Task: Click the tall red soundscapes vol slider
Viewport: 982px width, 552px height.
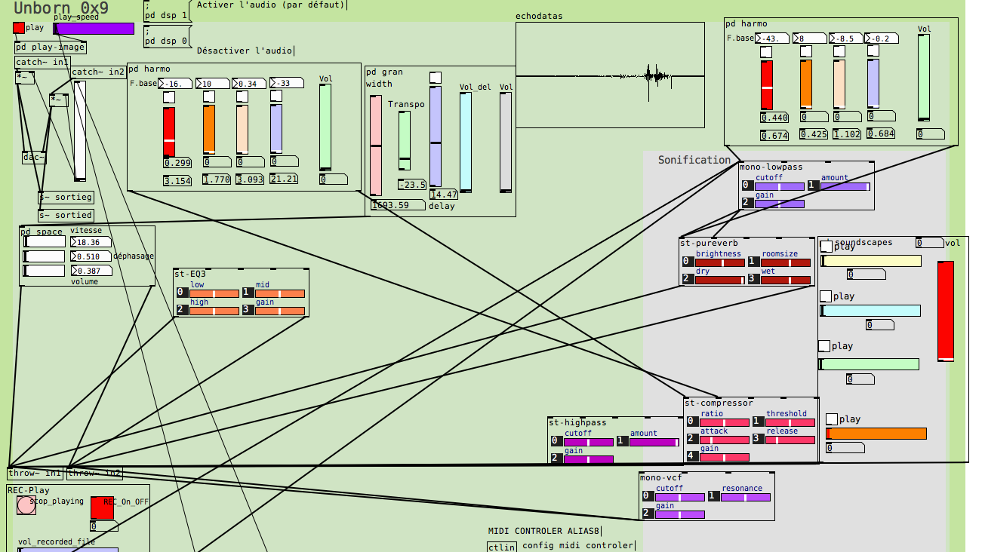Action: pyautogui.click(x=946, y=311)
